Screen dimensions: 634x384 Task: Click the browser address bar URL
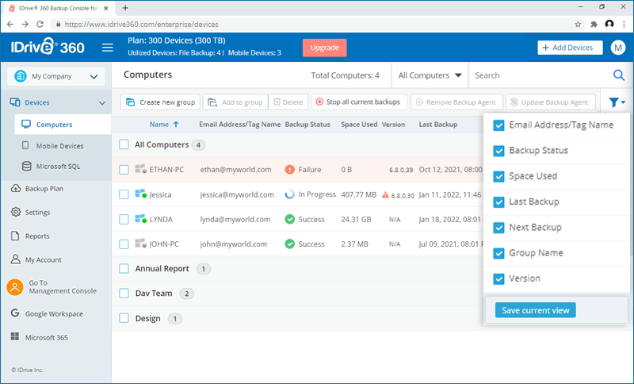pos(142,25)
